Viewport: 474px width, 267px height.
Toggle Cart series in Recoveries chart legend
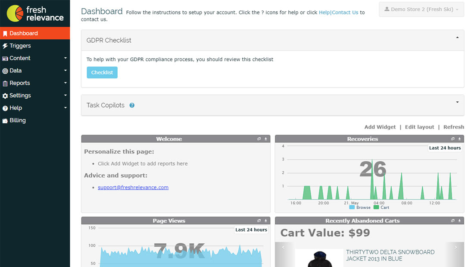coord(381,207)
